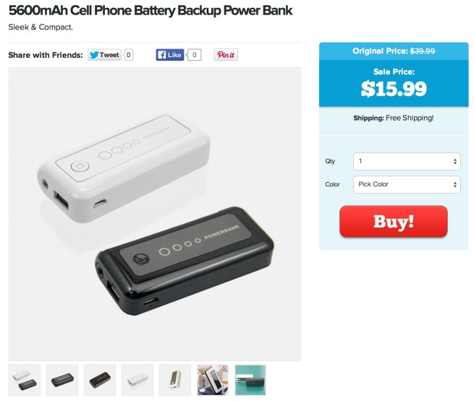Select the sixth thumbnail with the lifestyle photo
Viewport: 474px width, 401px height.
[213, 380]
